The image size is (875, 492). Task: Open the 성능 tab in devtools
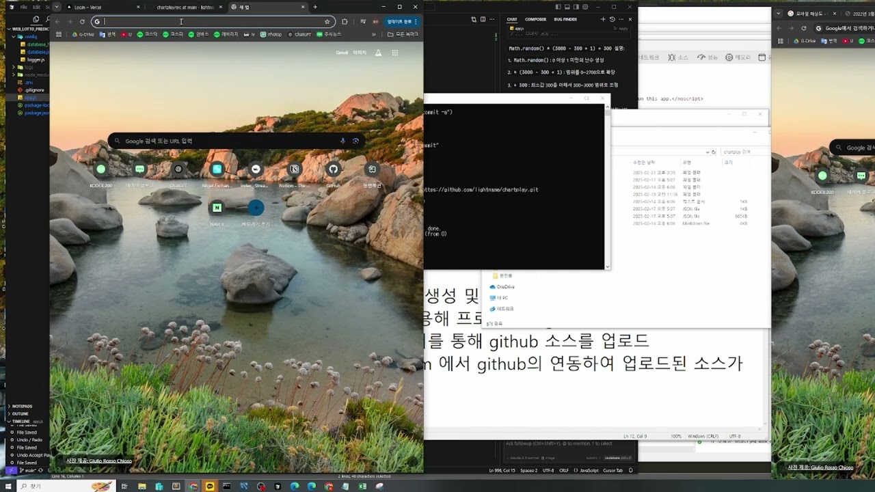[708, 57]
